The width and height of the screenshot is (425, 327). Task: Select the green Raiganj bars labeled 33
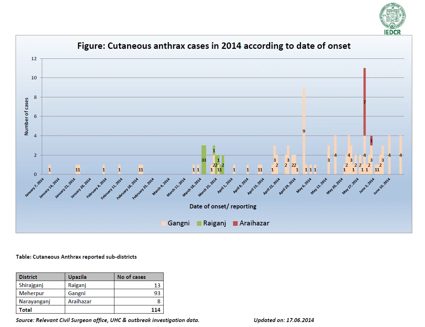tap(204, 160)
